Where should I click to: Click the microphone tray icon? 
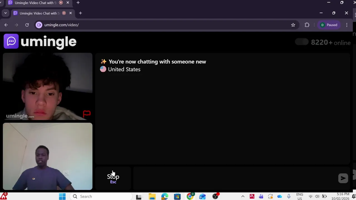pyautogui.click(x=289, y=197)
